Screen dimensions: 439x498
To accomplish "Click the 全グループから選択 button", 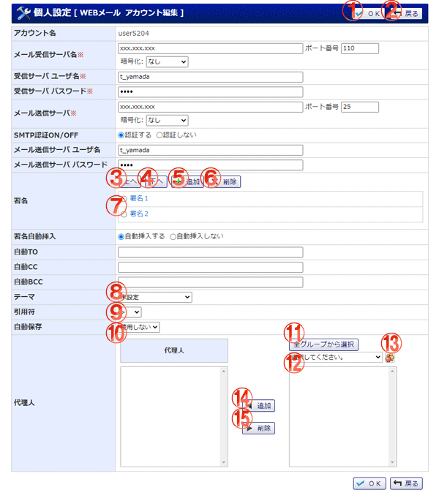I will pos(323,344).
